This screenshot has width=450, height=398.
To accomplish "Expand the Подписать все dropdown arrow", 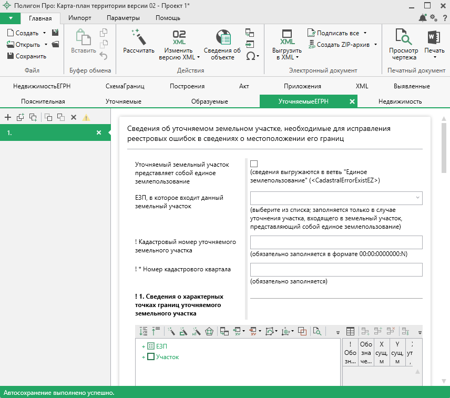I will 365,33.
